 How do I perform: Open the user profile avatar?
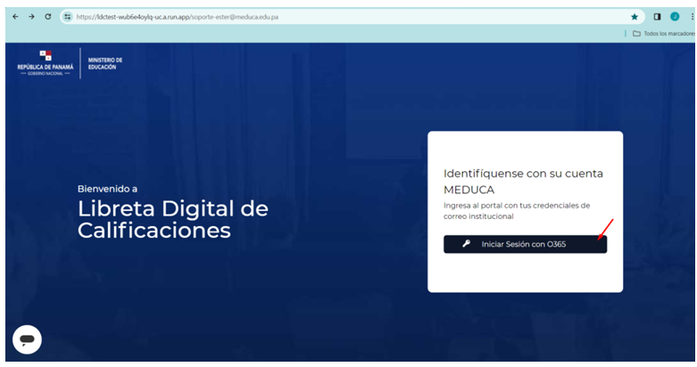point(675,16)
